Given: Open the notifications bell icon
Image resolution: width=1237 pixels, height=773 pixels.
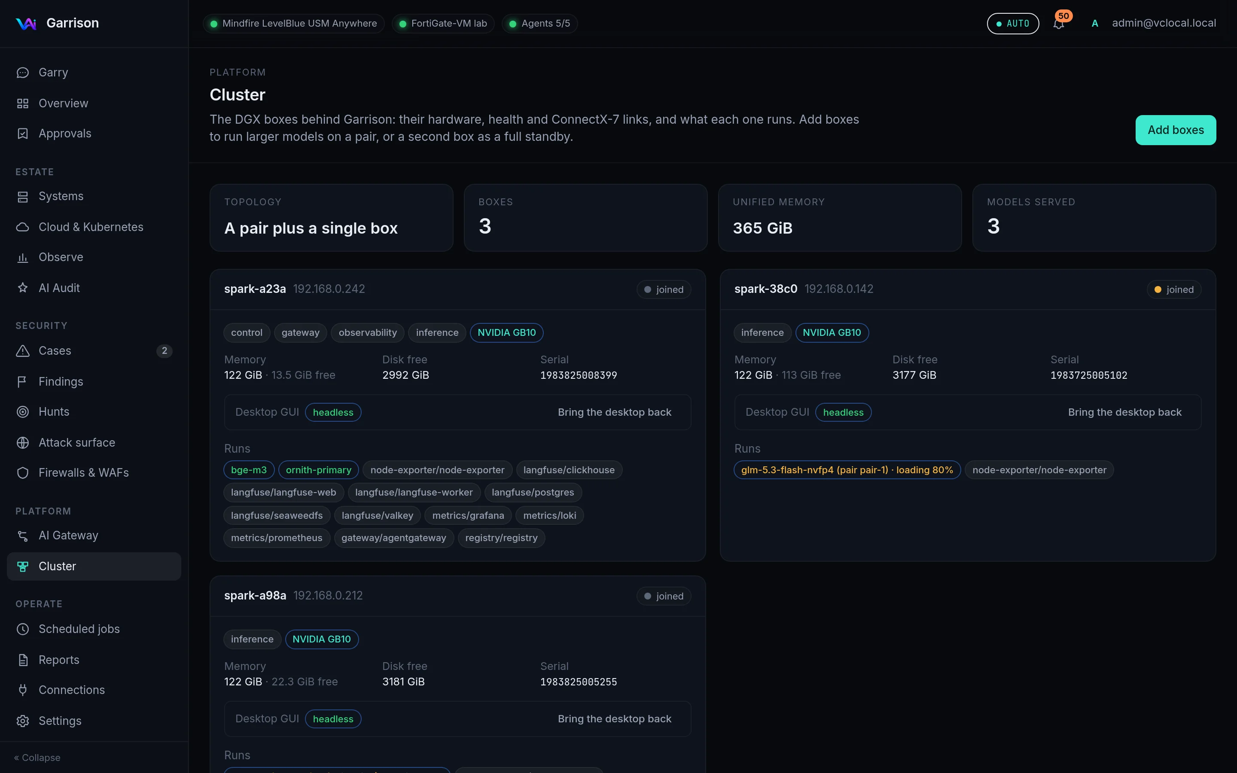Looking at the screenshot, I should (1059, 24).
